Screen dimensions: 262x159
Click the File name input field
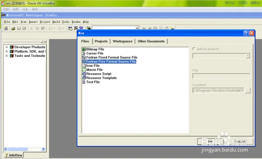tap(221, 76)
